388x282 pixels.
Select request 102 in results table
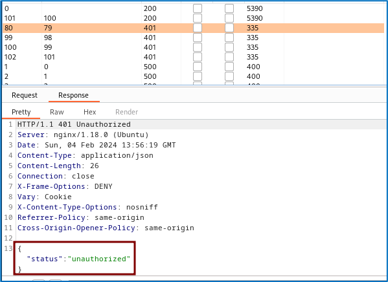tap(193, 57)
